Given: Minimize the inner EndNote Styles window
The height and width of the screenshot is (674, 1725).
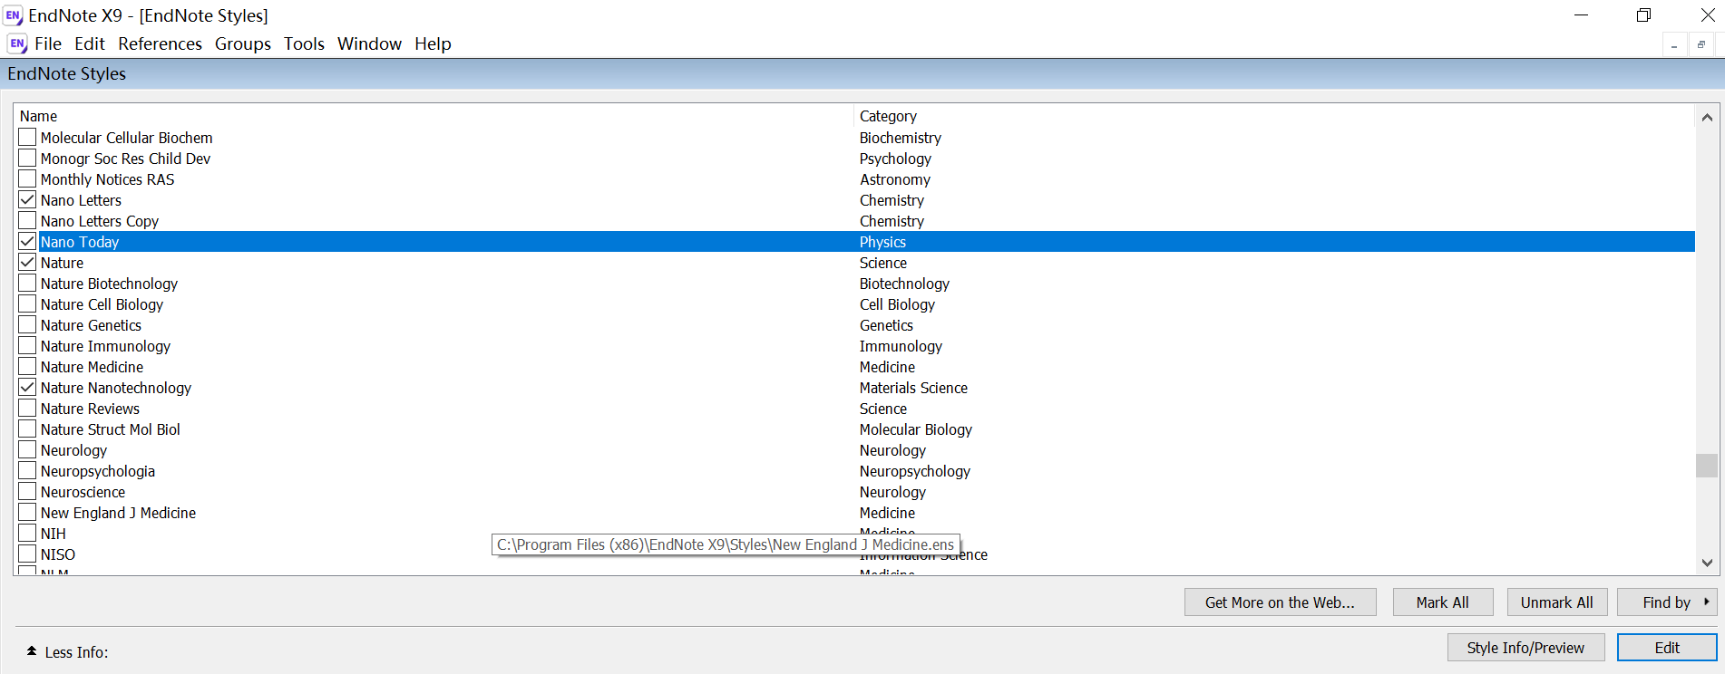Looking at the screenshot, I should coord(1674,45).
